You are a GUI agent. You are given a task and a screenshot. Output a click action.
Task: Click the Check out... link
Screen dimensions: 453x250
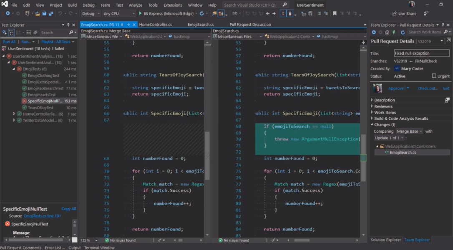tap(428, 88)
